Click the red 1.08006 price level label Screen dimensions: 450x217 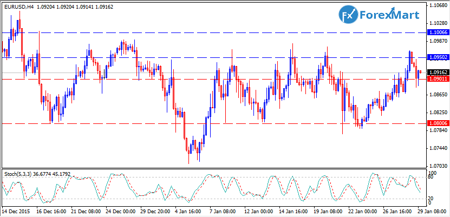coord(438,123)
